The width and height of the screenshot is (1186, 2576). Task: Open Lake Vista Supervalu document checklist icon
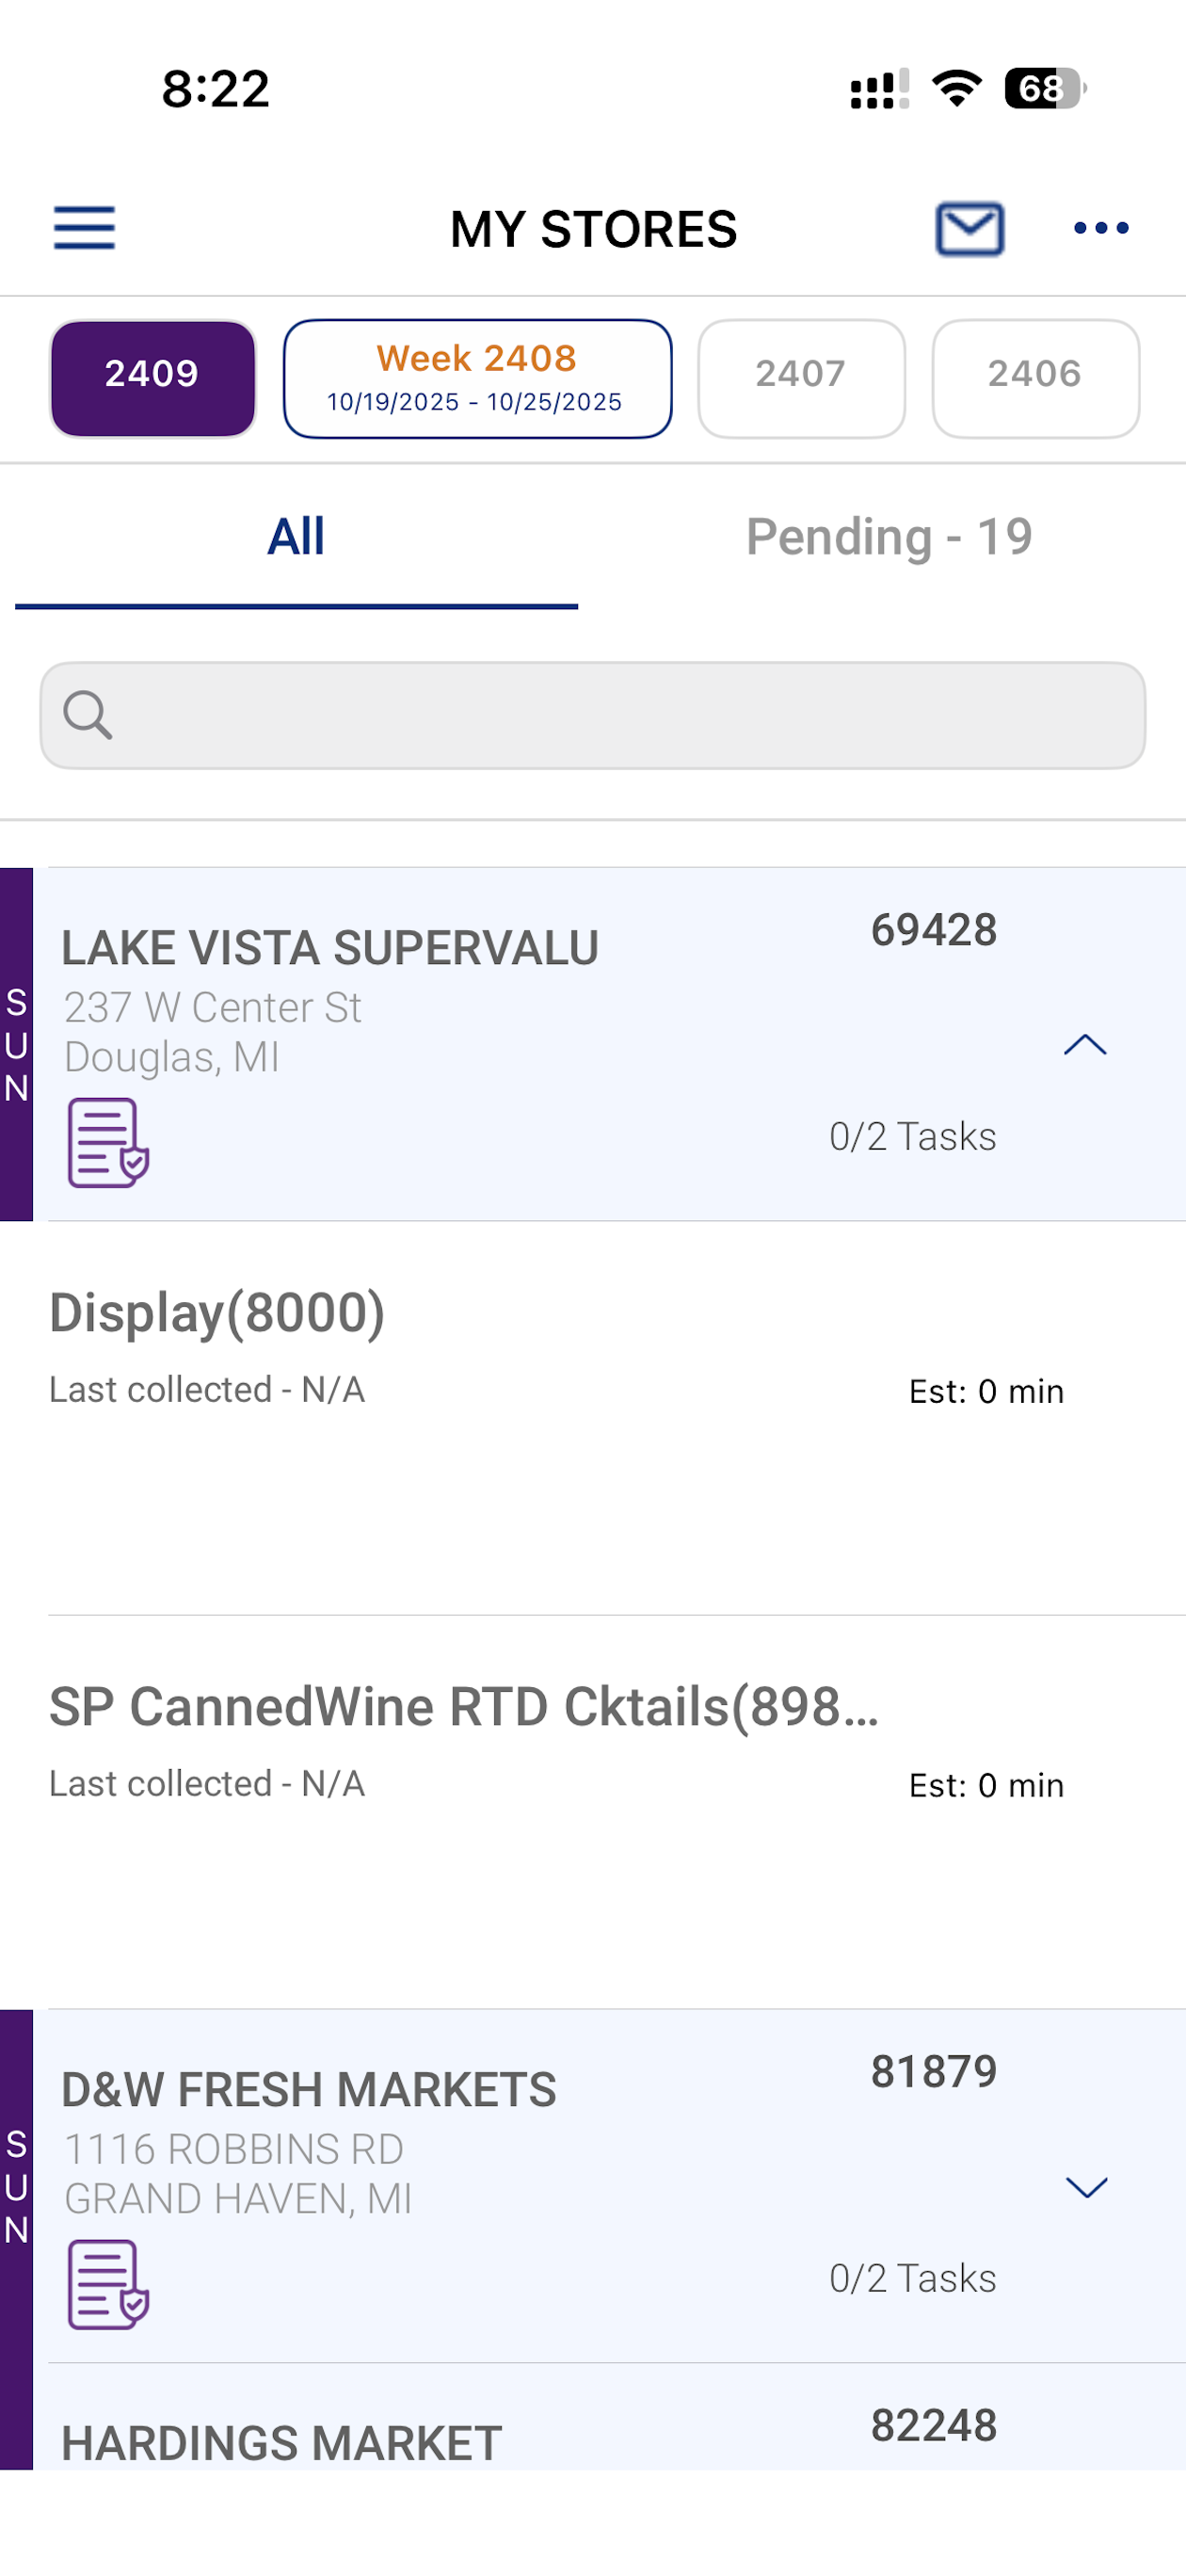tap(108, 1142)
